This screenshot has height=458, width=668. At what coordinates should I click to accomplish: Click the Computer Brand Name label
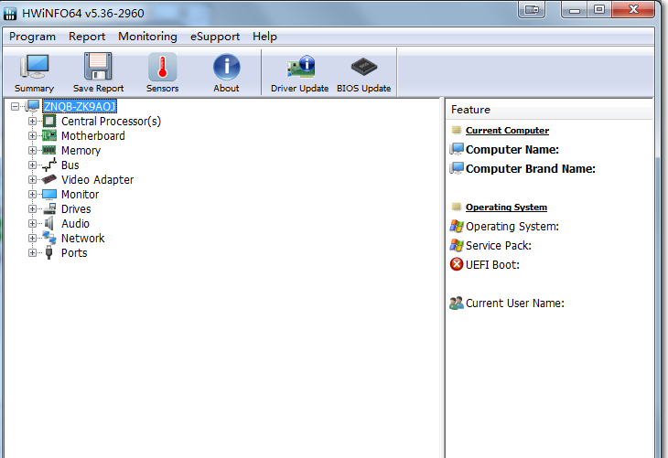point(531,168)
